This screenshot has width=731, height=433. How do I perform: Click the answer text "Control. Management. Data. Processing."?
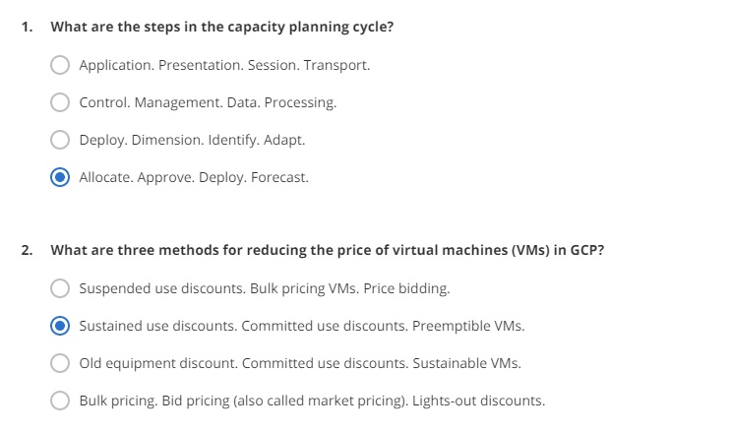[x=208, y=102]
